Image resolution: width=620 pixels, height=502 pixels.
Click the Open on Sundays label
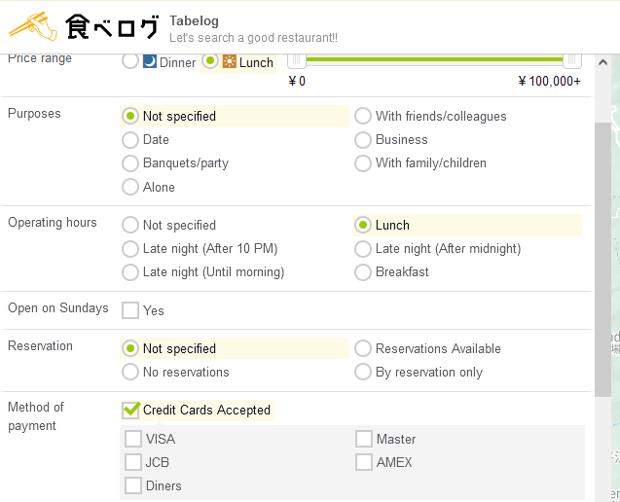tap(58, 308)
